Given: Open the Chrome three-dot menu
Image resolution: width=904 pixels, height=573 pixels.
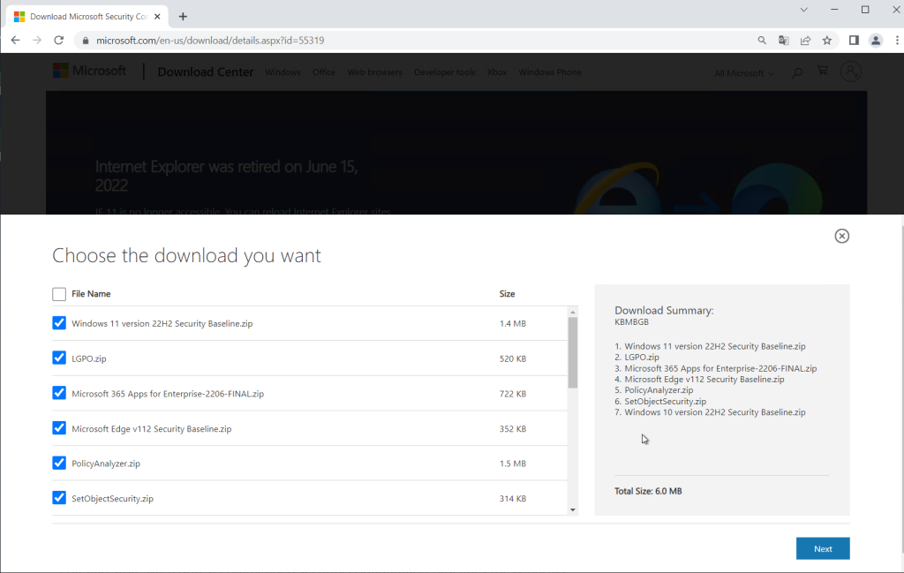Looking at the screenshot, I should [897, 41].
